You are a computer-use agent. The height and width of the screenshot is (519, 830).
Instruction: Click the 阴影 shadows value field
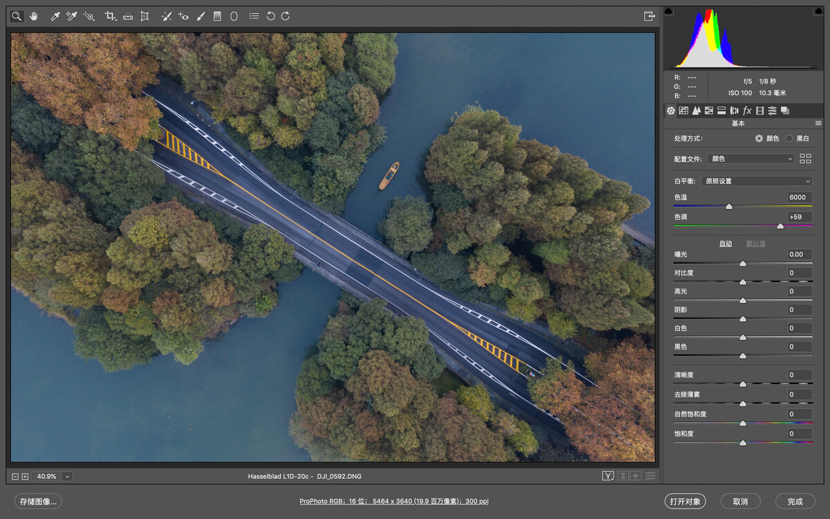point(800,309)
